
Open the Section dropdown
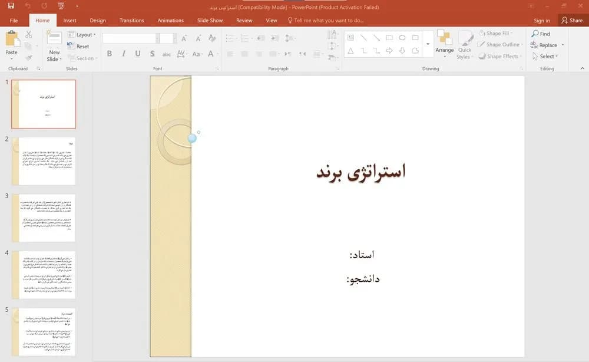coord(82,58)
